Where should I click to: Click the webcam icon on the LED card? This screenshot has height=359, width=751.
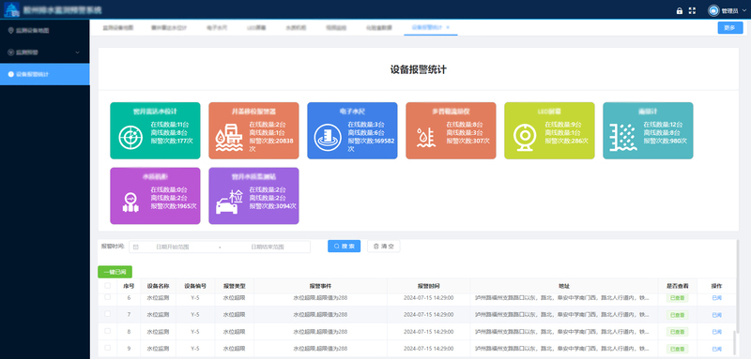pos(525,138)
